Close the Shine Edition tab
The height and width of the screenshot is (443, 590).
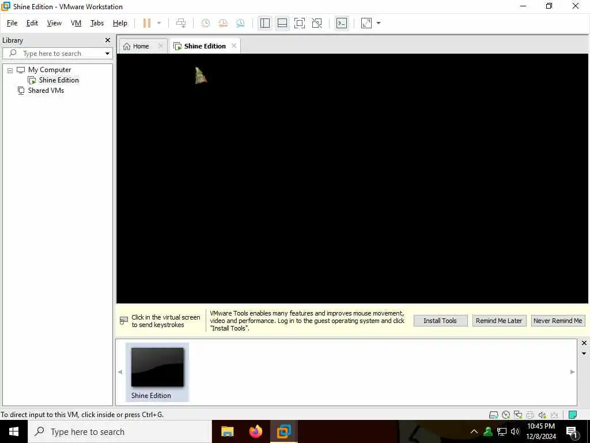[234, 46]
